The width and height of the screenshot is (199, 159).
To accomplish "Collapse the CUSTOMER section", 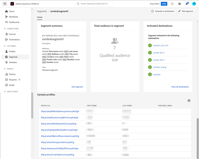I will (x=5, y=46).
